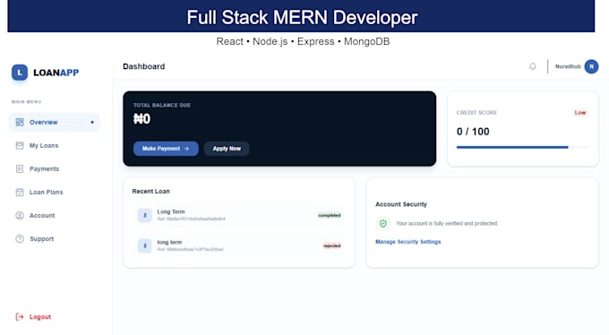
Task: Open the Manage Security Settings link
Action: [x=407, y=242]
